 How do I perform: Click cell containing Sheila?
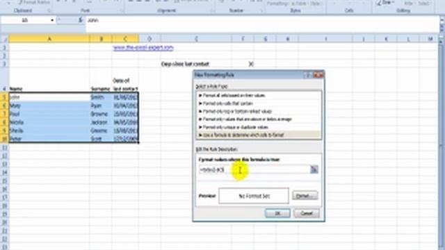point(49,131)
